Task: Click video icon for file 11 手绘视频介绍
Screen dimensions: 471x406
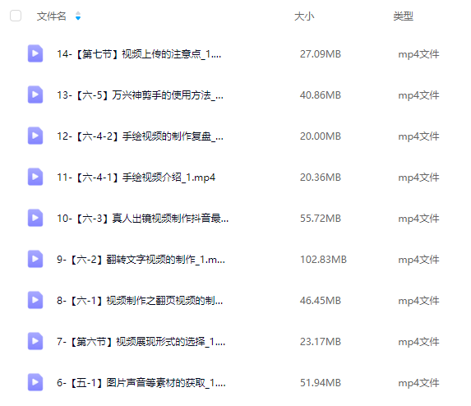Action: pos(35,177)
